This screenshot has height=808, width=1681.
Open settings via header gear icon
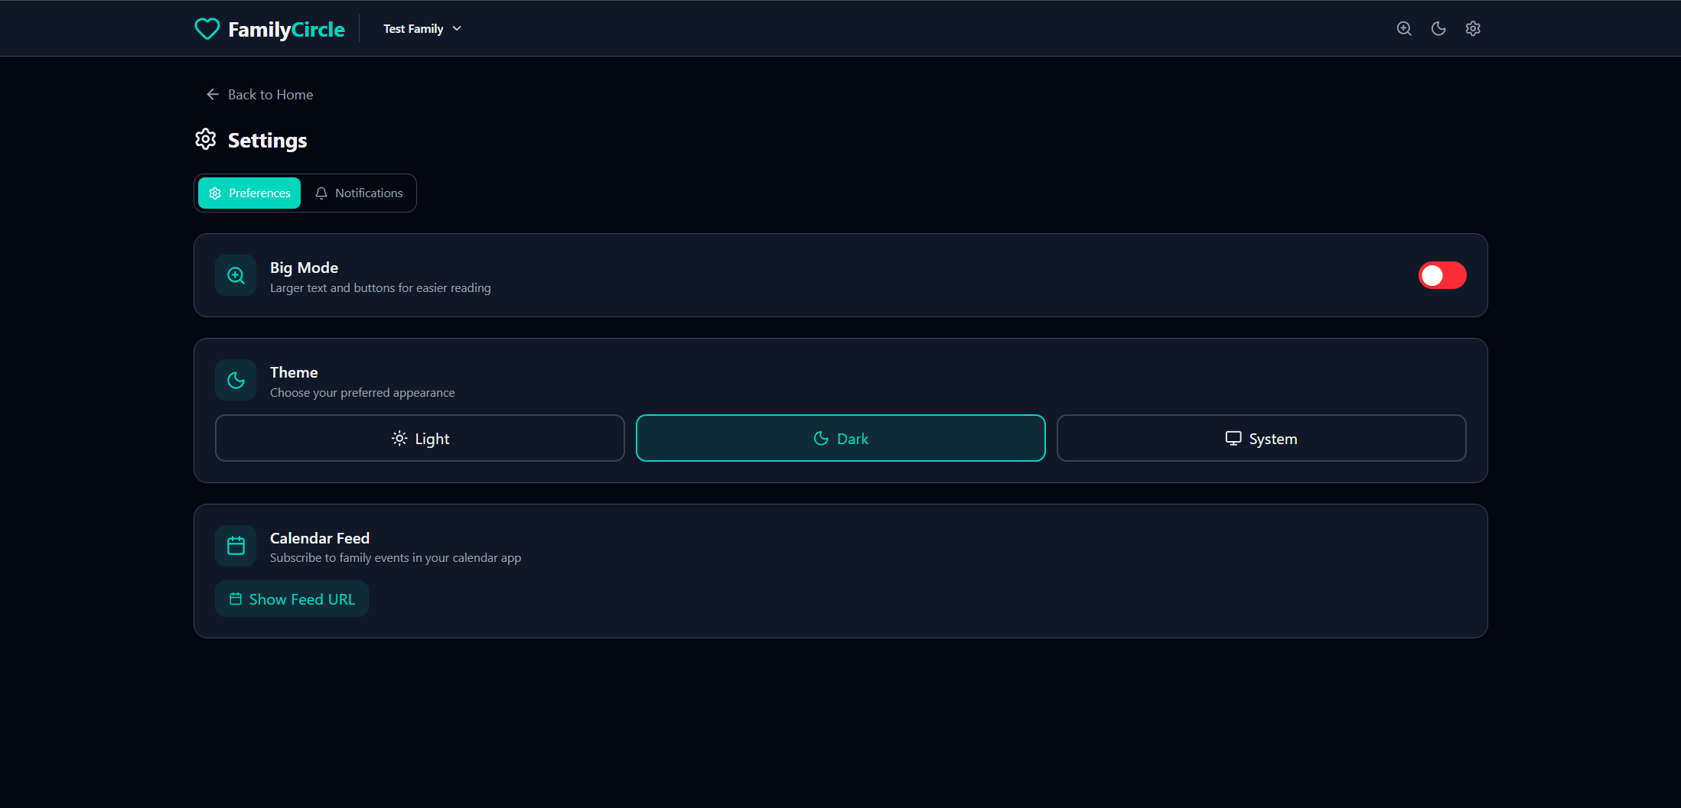pyautogui.click(x=1473, y=29)
